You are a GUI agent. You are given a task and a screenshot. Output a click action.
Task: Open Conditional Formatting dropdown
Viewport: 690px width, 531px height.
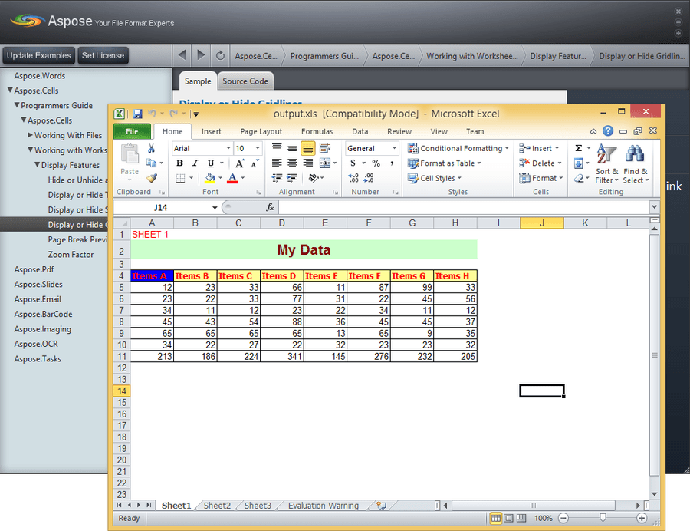(458, 148)
